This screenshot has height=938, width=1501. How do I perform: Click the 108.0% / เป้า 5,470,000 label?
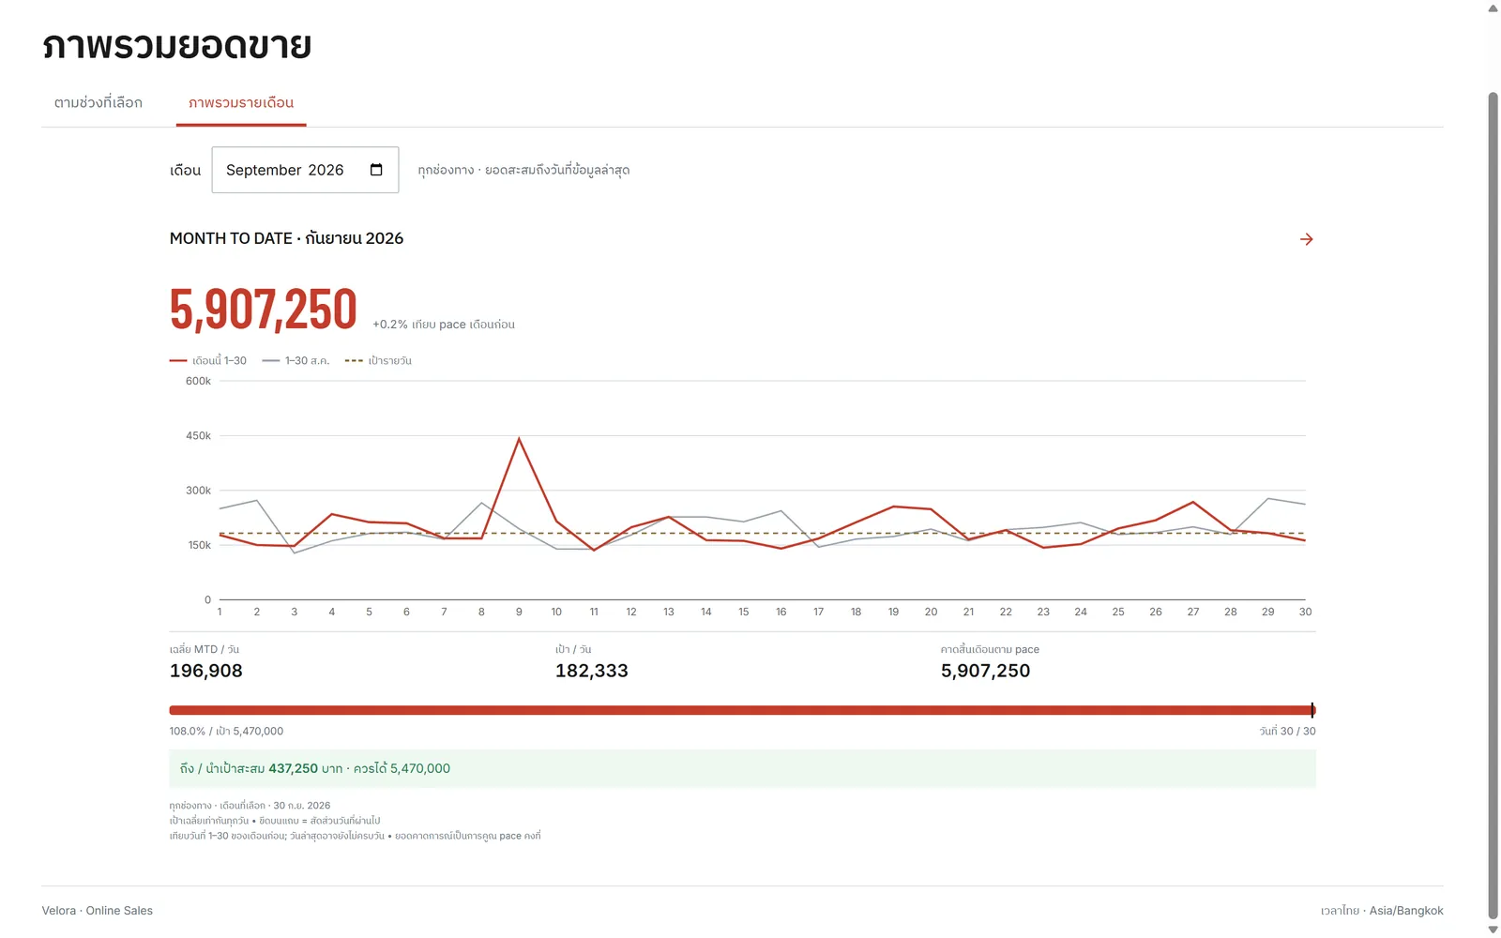coord(226,731)
